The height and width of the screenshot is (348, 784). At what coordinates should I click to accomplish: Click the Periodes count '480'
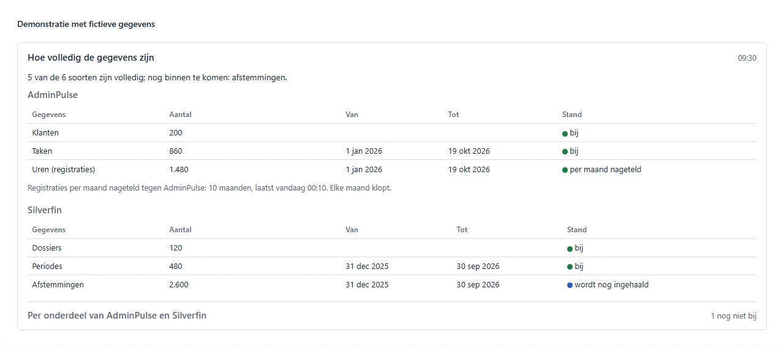tap(176, 266)
